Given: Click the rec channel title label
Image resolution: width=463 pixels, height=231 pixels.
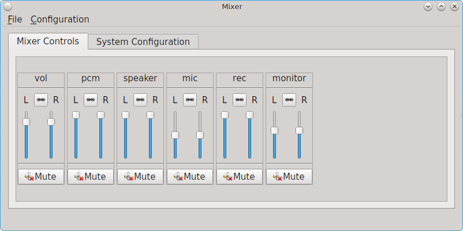Looking at the screenshot, I should click(240, 79).
